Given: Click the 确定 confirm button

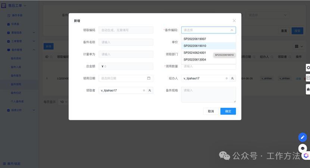Looking at the screenshot, I should click(x=228, y=111).
